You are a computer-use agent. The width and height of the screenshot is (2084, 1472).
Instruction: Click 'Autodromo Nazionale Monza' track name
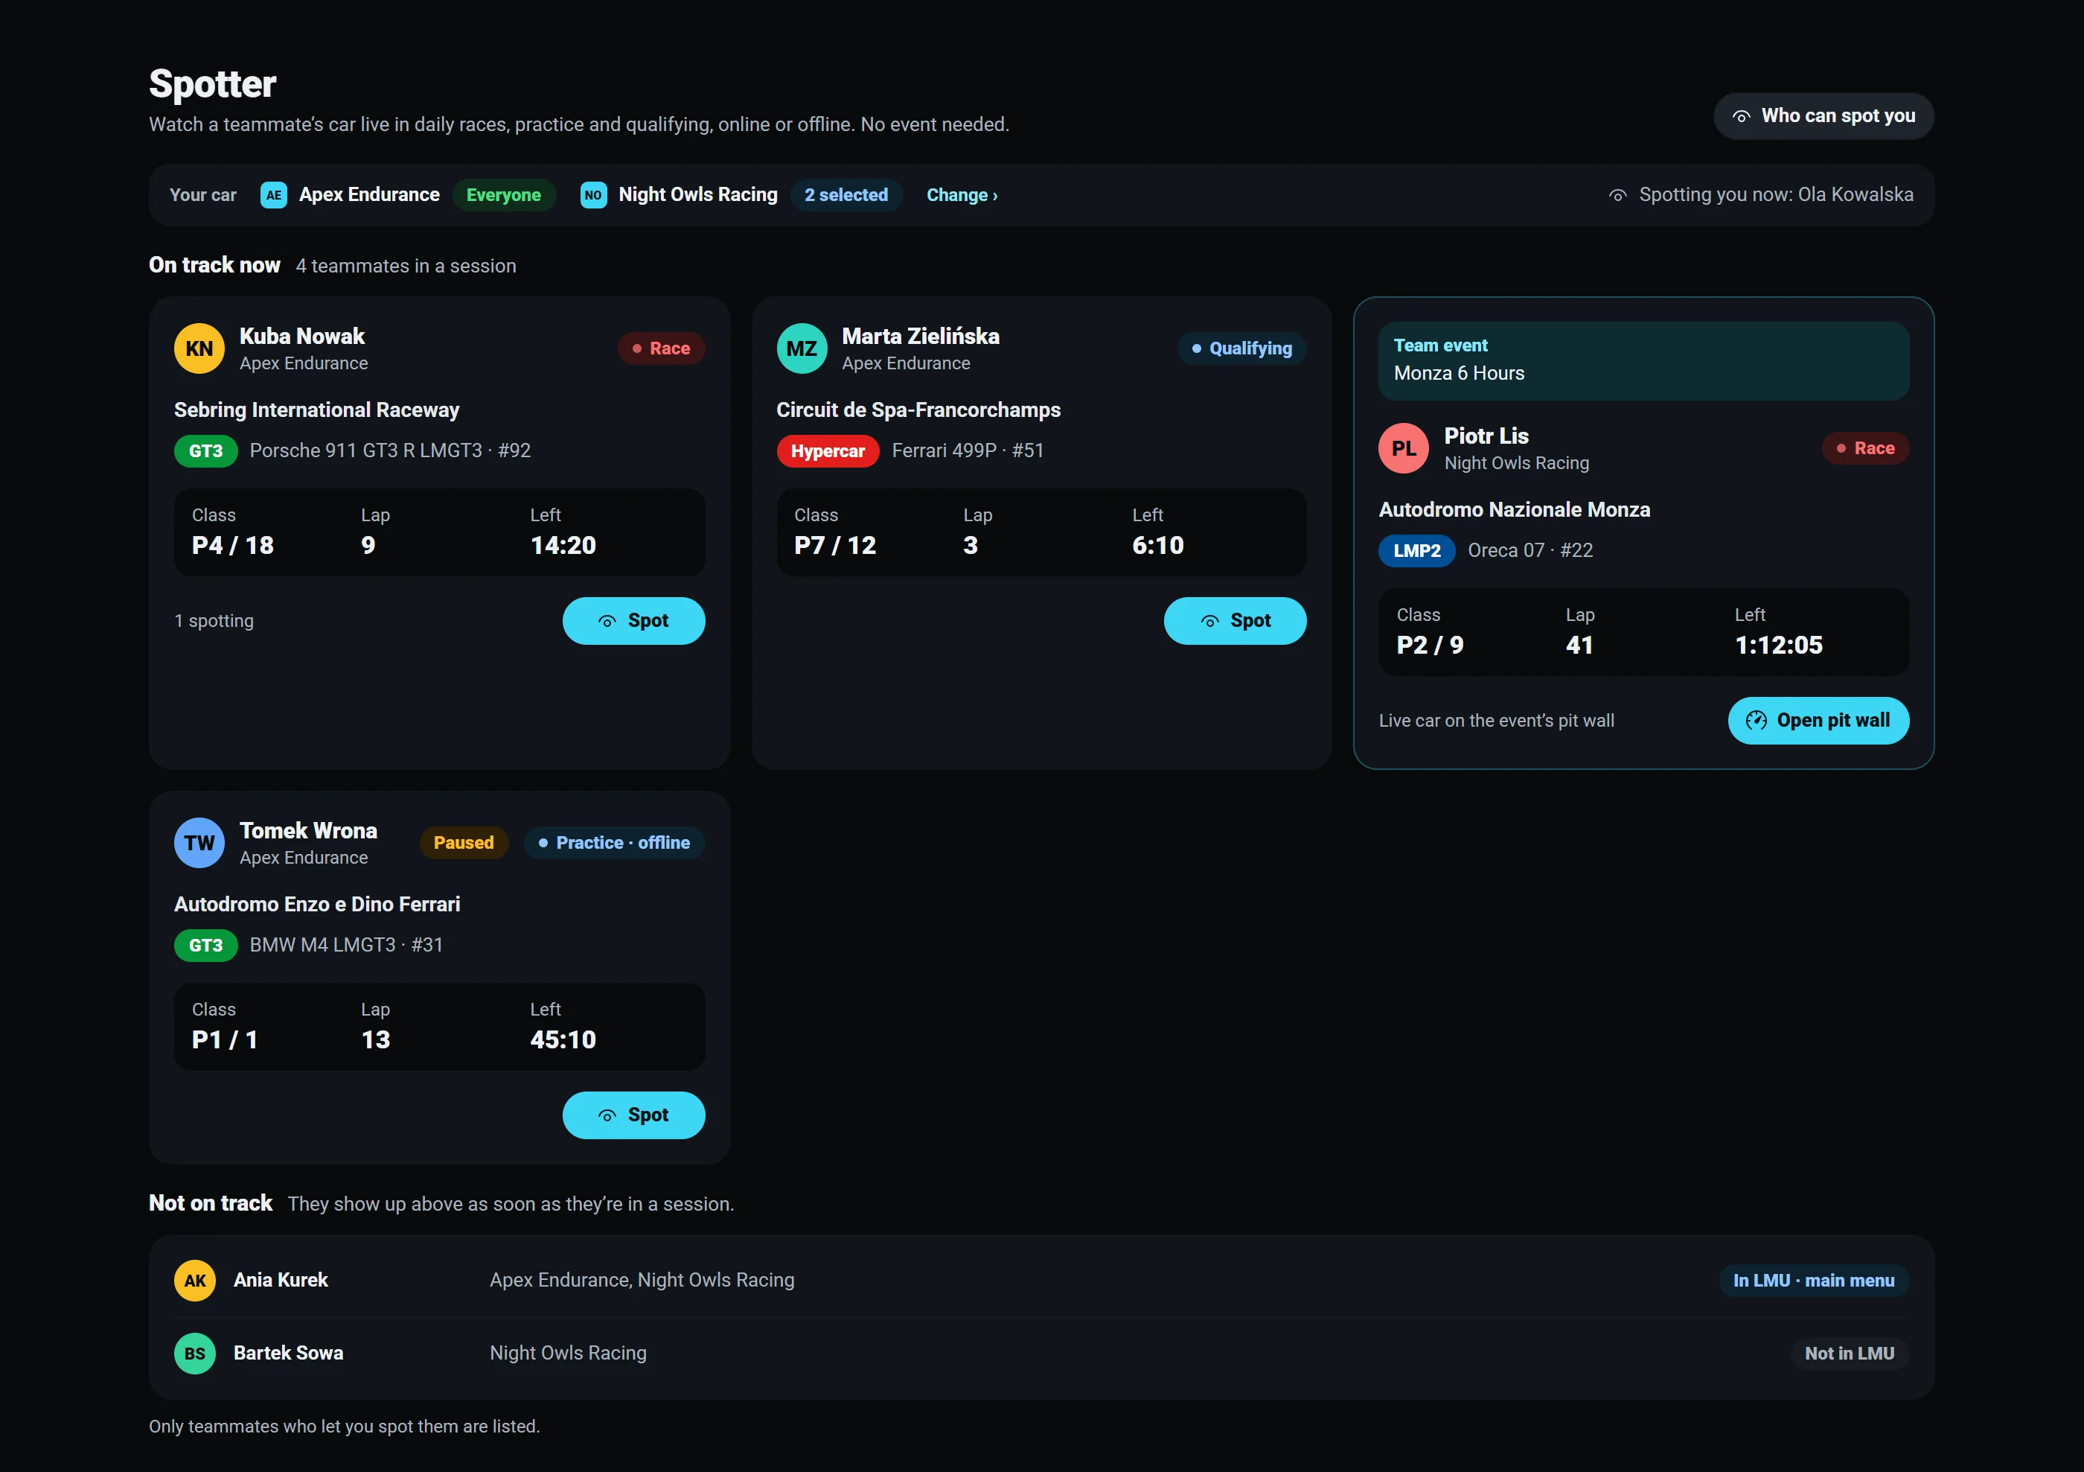pyautogui.click(x=1515, y=510)
